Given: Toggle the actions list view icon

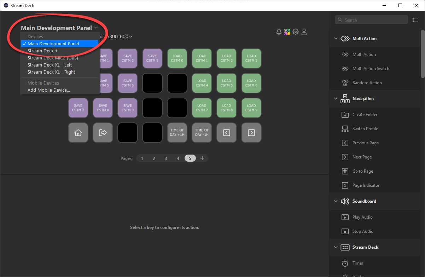Looking at the screenshot, I should coord(415,20).
